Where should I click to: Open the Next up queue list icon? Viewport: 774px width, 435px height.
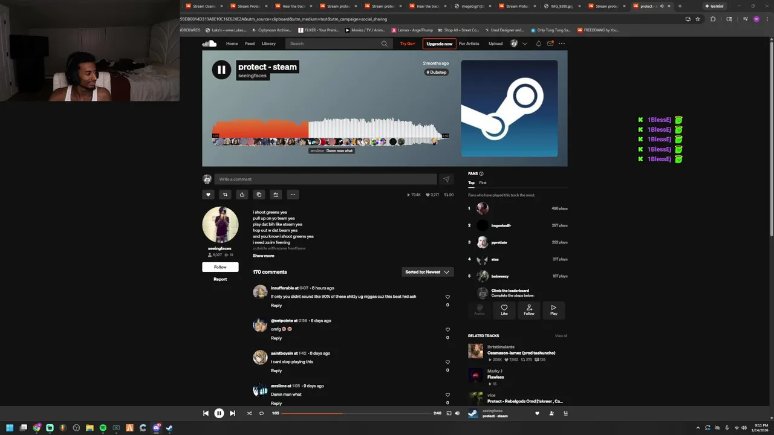[x=565, y=413]
